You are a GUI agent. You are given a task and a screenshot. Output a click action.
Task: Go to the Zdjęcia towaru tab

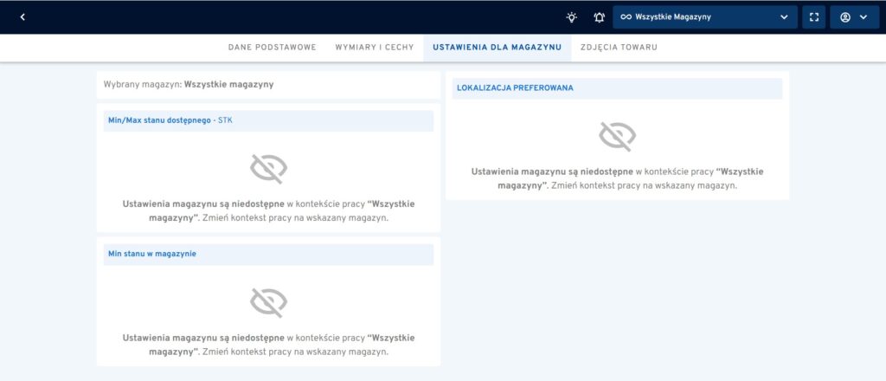point(619,47)
